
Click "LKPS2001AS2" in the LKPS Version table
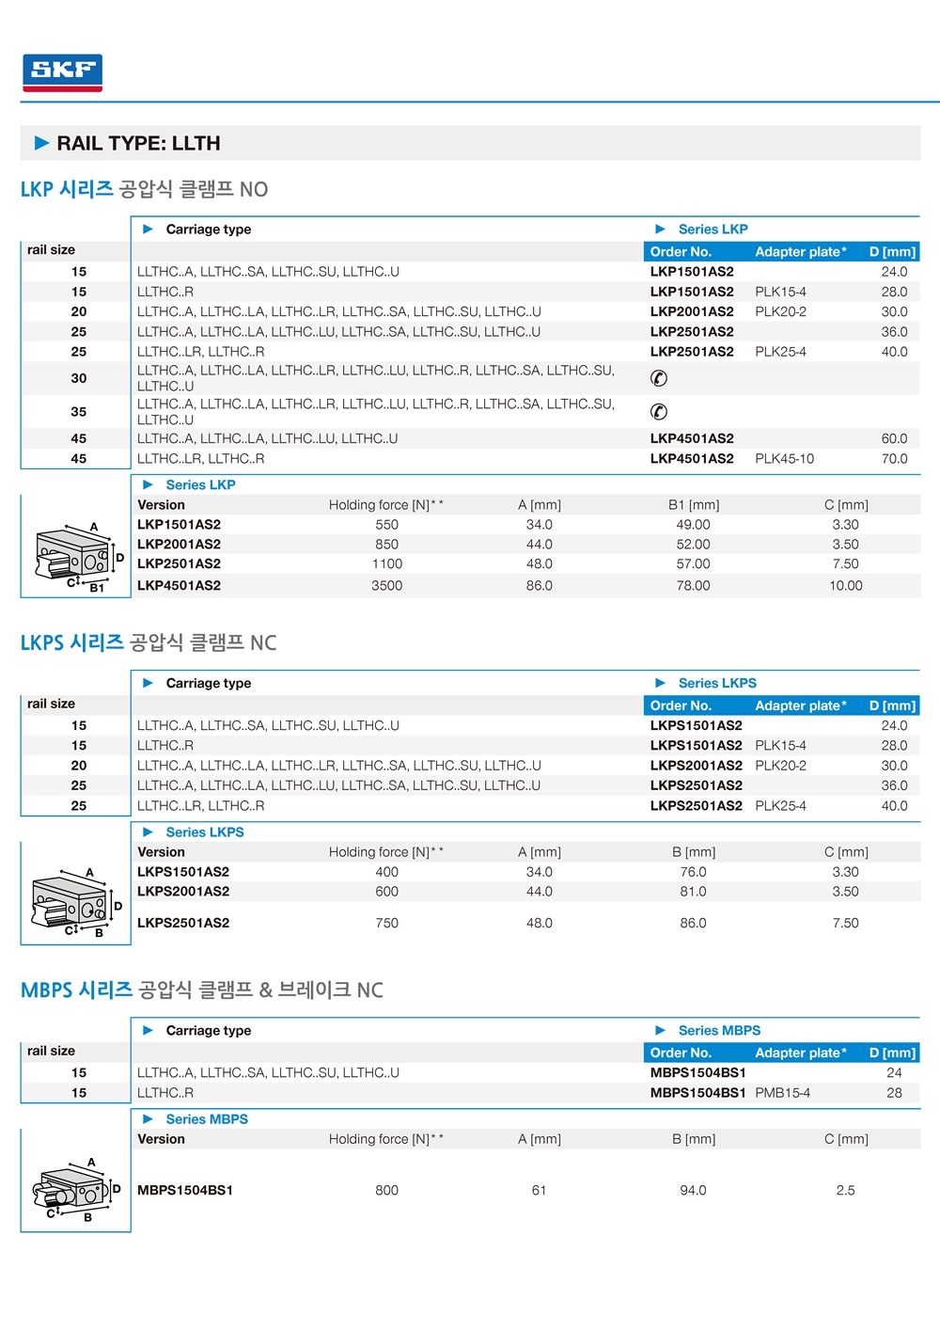click(183, 892)
